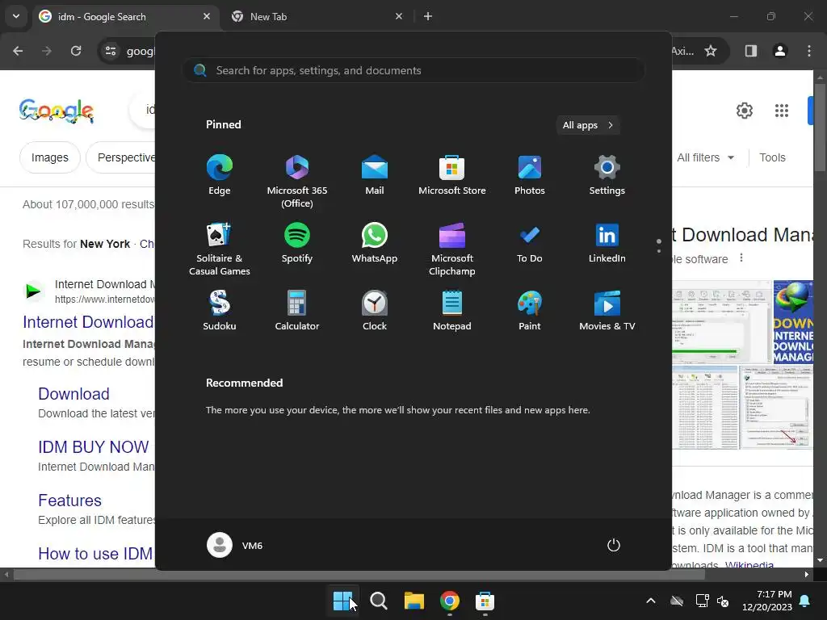Open Chrome tab search dropdown
The width and height of the screenshot is (827, 620).
click(16, 16)
